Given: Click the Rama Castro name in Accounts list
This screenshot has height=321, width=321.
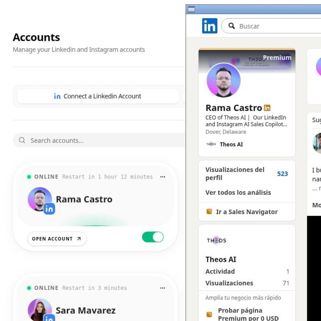Looking at the screenshot, I should 84,199.
